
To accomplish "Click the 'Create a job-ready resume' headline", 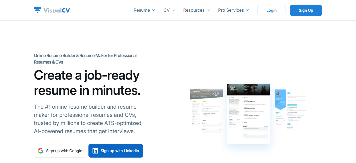I will click(87, 83).
